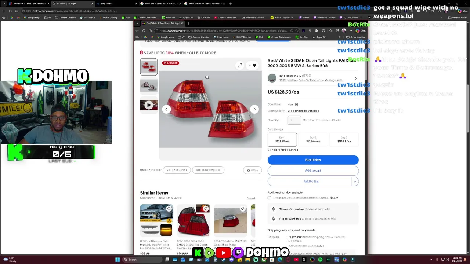The width and height of the screenshot is (470, 264).
Task: Select Buy 3 at $119.88/ea option
Action: point(344,139)
